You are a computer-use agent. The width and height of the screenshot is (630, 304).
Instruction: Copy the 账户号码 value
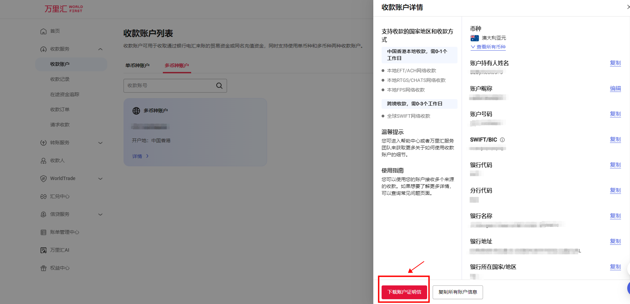tap(615, 114)
